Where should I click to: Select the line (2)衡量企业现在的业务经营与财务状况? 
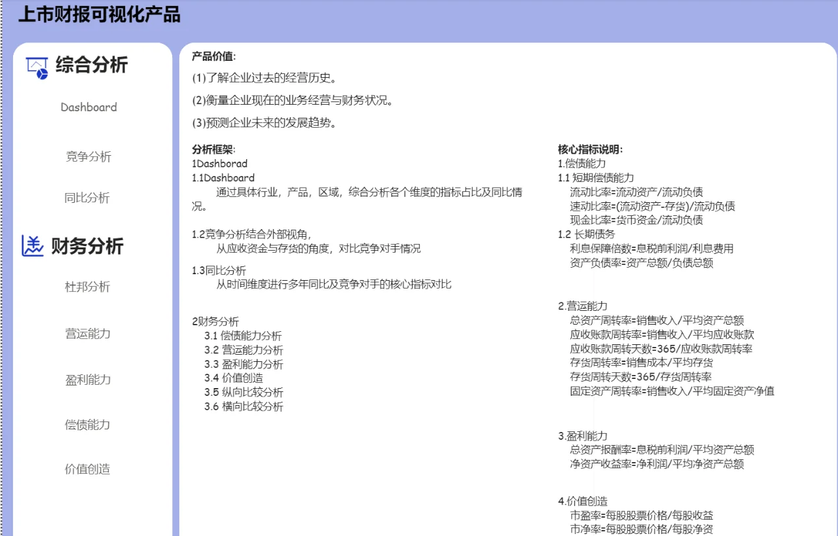tap(293, 101)
